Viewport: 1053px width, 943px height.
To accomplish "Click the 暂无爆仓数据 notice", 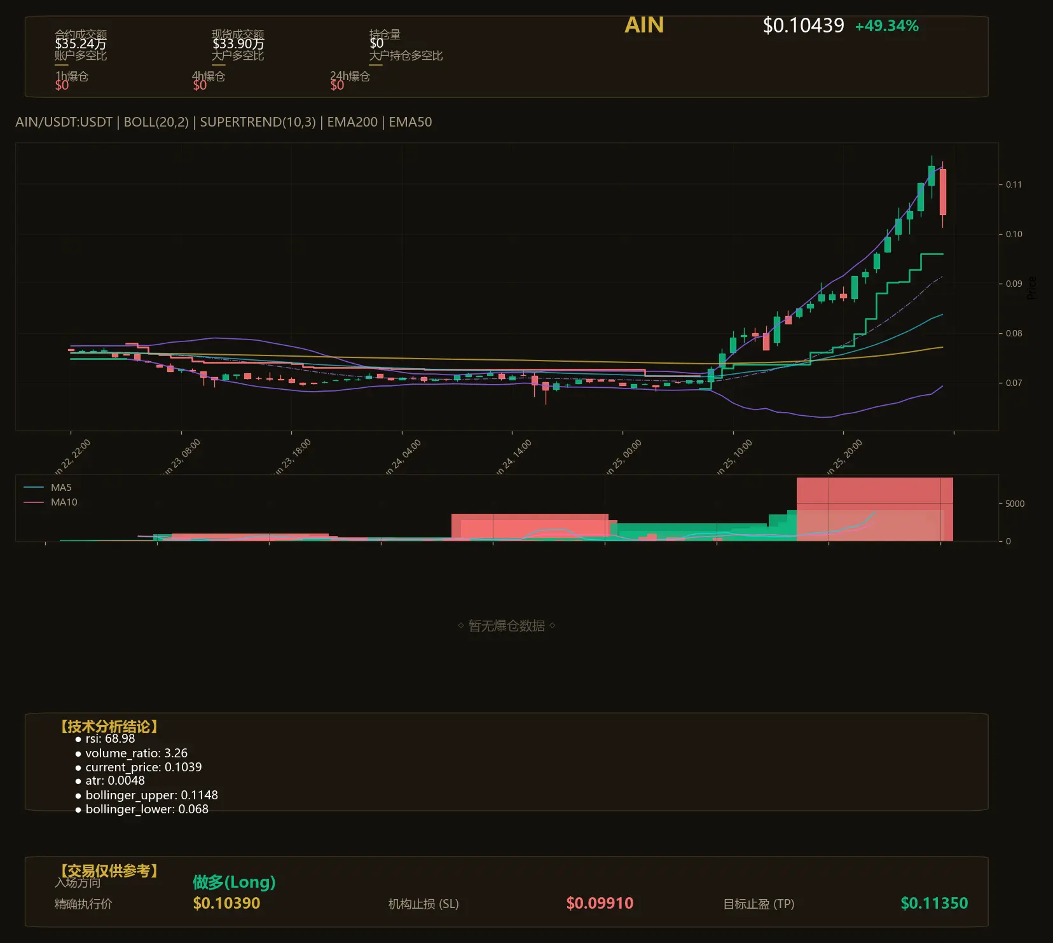I will click(507, 626).
